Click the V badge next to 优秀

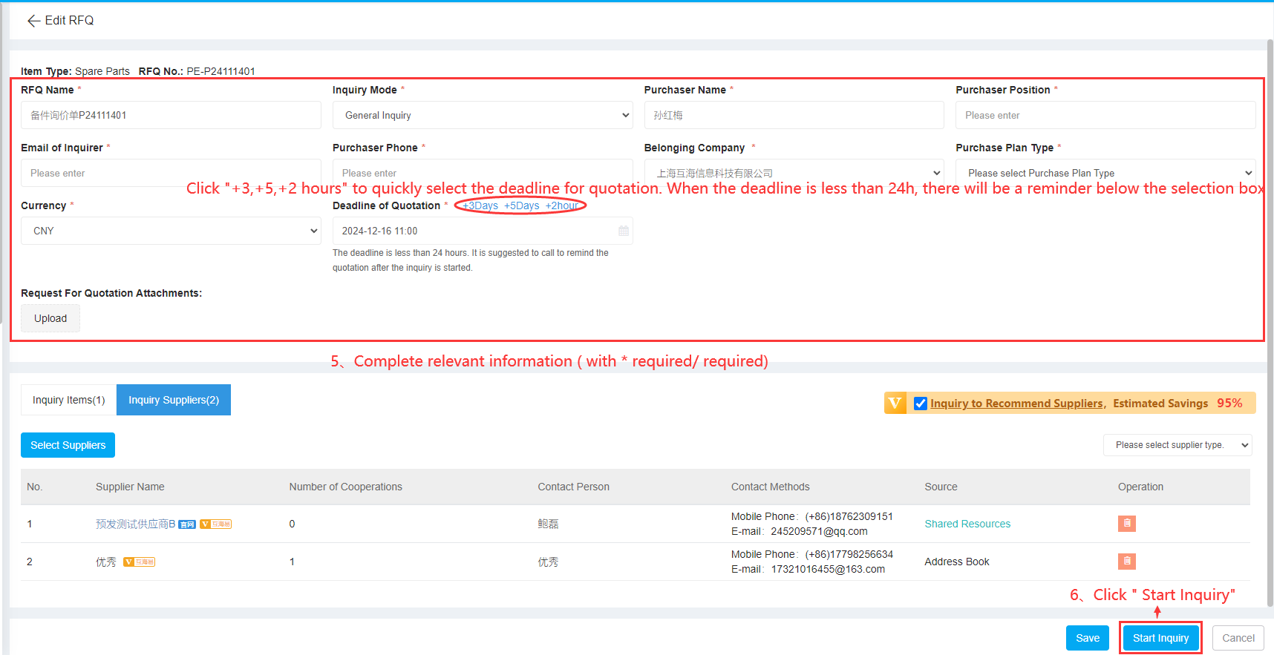(x=139, y=562)
